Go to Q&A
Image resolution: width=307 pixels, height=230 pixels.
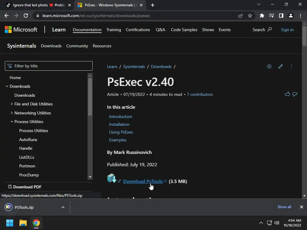pos(160,30)
